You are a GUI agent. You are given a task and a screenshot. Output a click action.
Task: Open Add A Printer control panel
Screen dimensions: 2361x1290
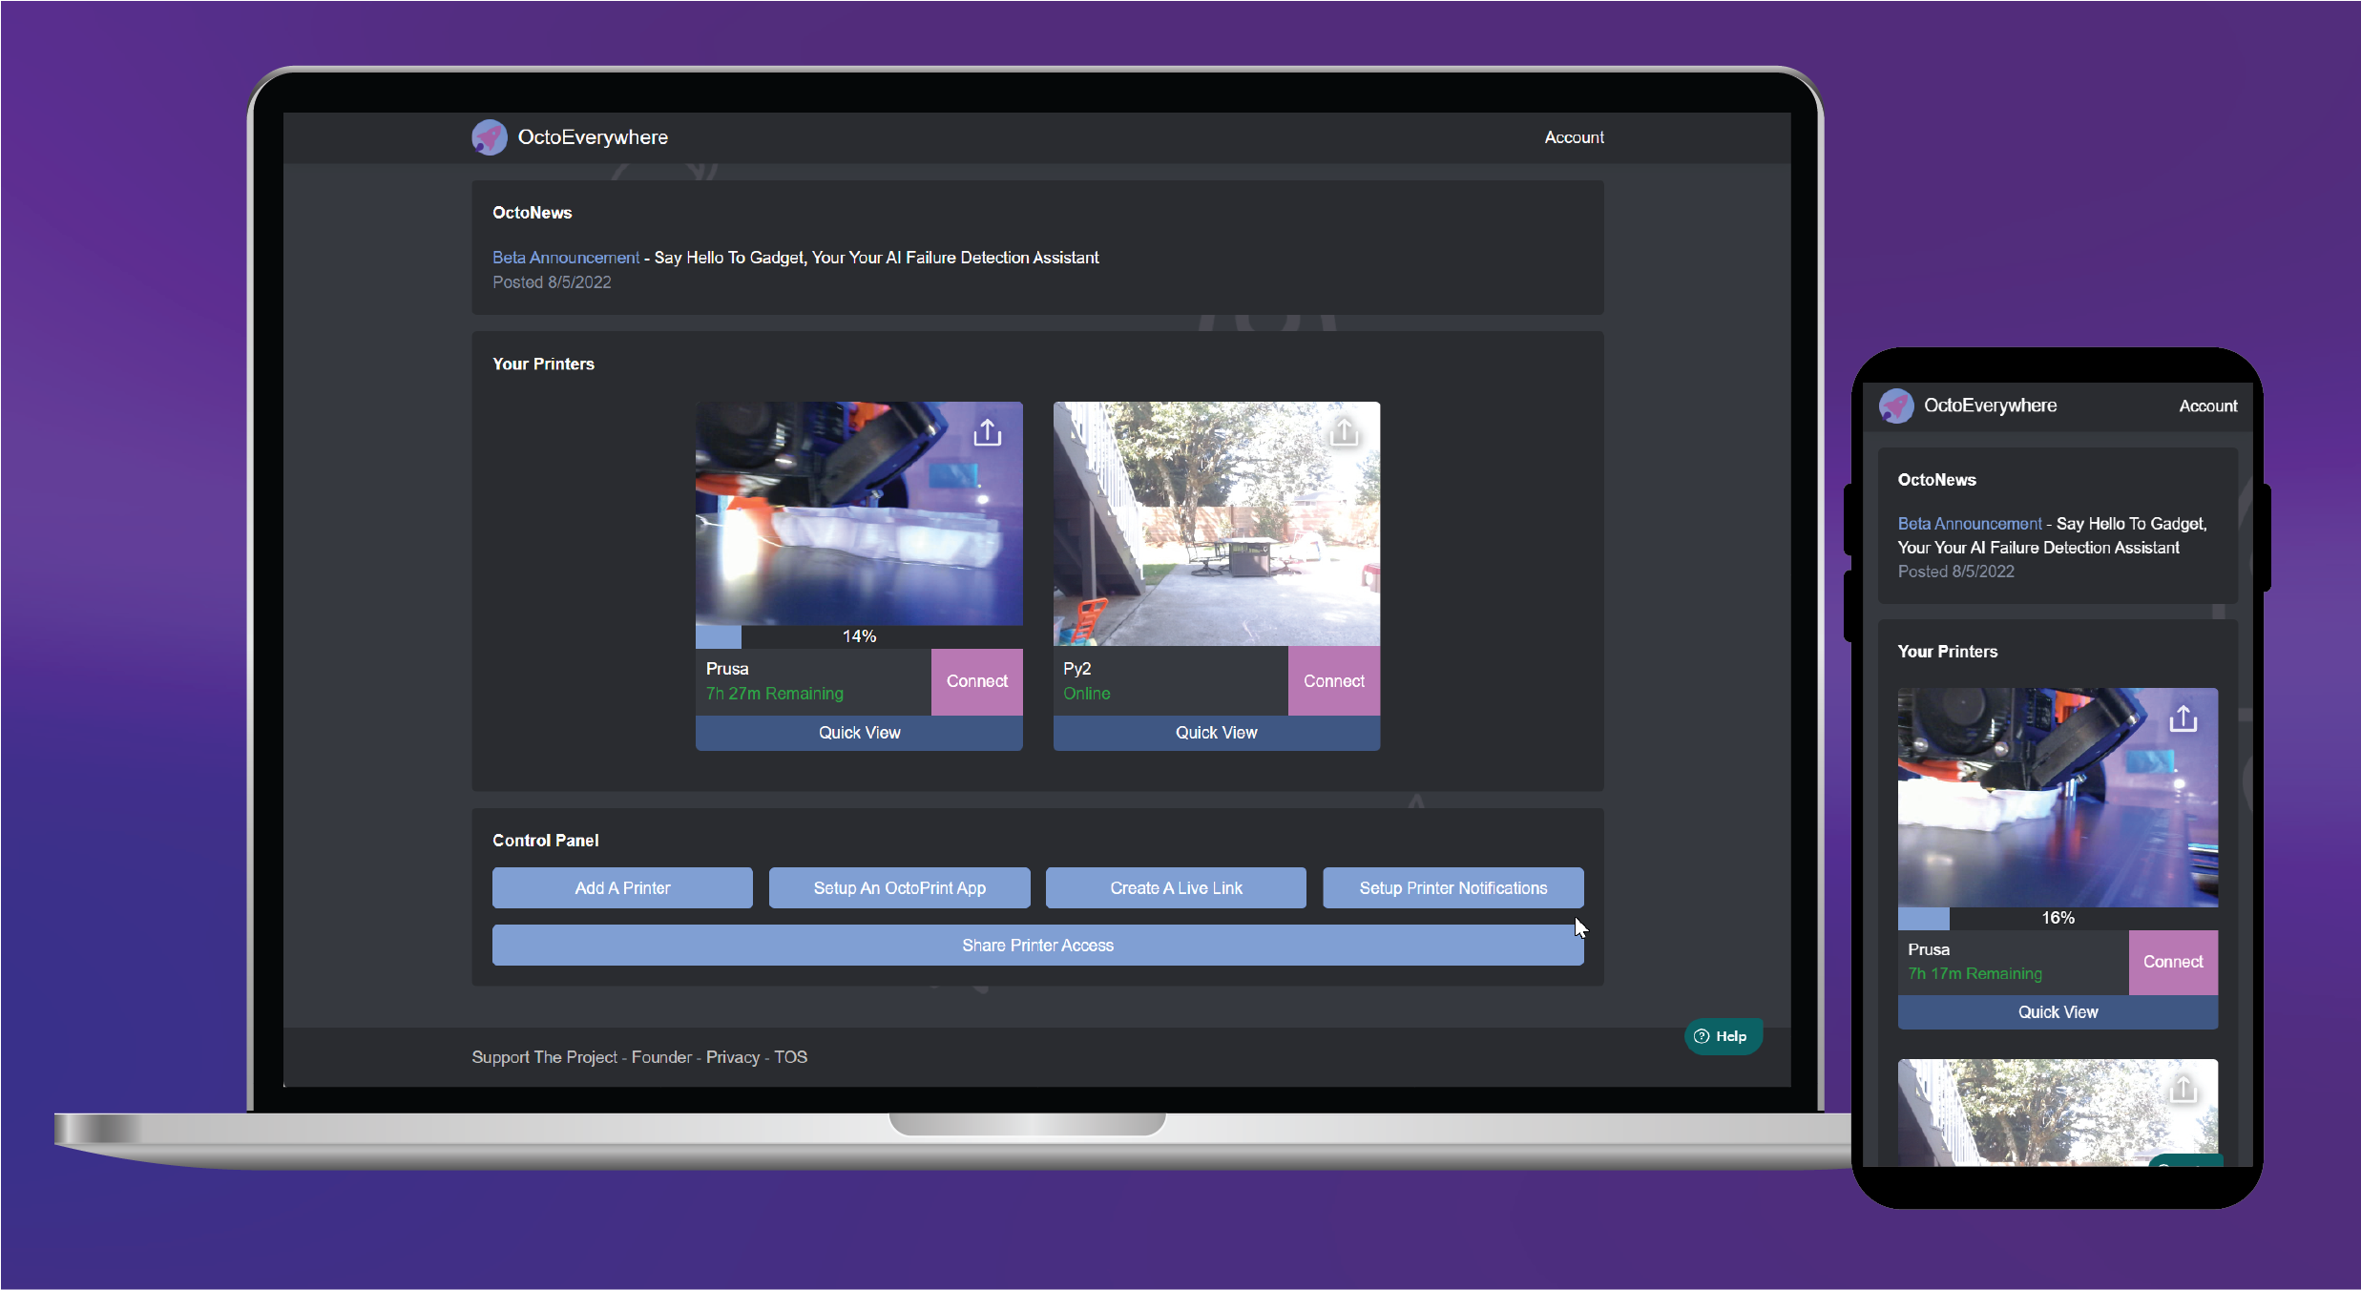pyautogui.click(x=623, y=888)
